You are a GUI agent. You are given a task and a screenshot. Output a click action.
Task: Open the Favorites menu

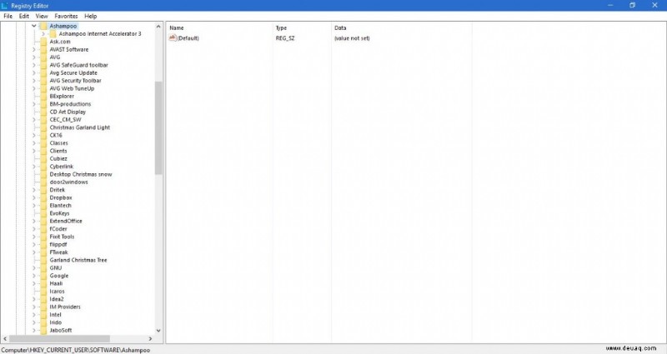coord(66,16)
